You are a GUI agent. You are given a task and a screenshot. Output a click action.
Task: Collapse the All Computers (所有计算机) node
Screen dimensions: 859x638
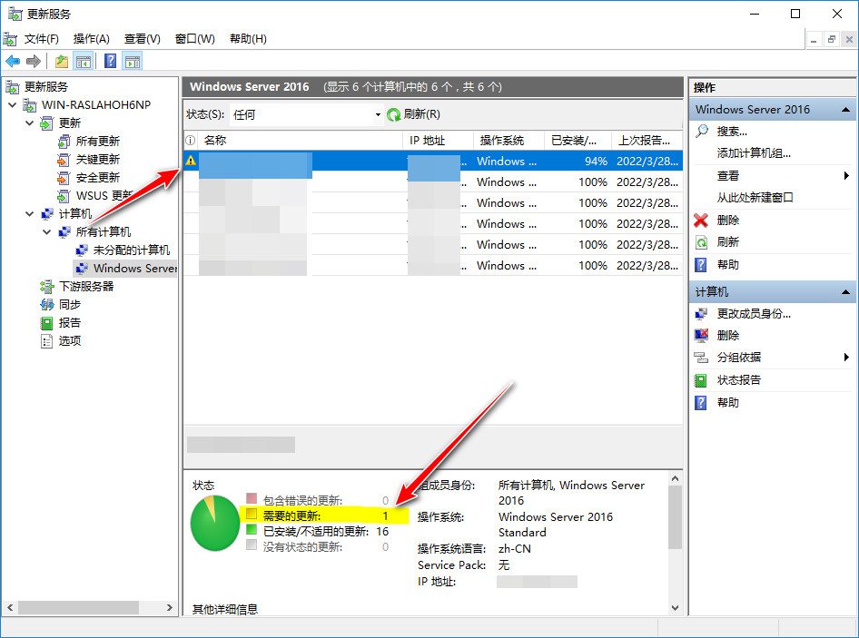[47, 232]
